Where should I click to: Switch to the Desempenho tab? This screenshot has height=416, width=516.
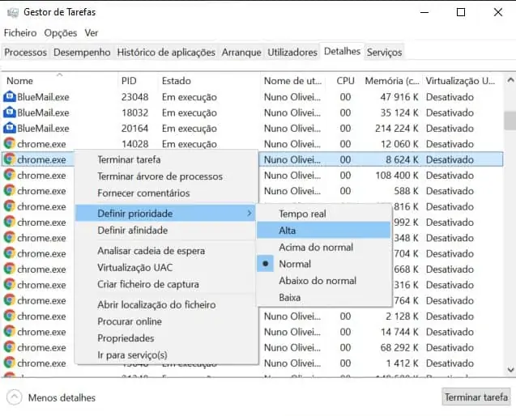click(x=82, y=52)
